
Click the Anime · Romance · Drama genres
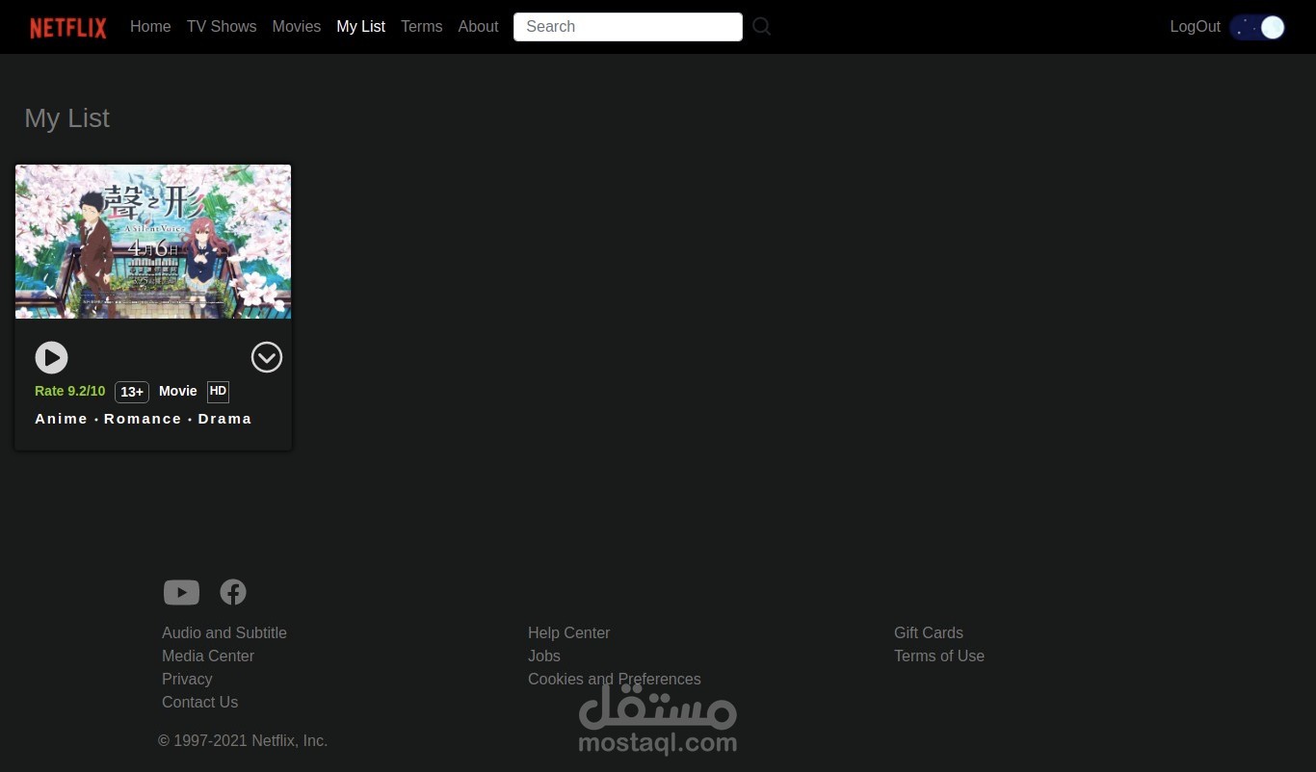(144, 419)
